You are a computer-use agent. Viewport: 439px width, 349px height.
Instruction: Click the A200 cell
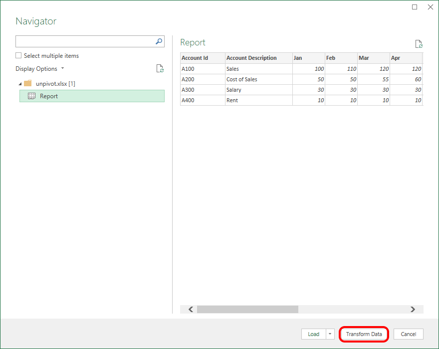pyautogui.click(x=203, y=79)
